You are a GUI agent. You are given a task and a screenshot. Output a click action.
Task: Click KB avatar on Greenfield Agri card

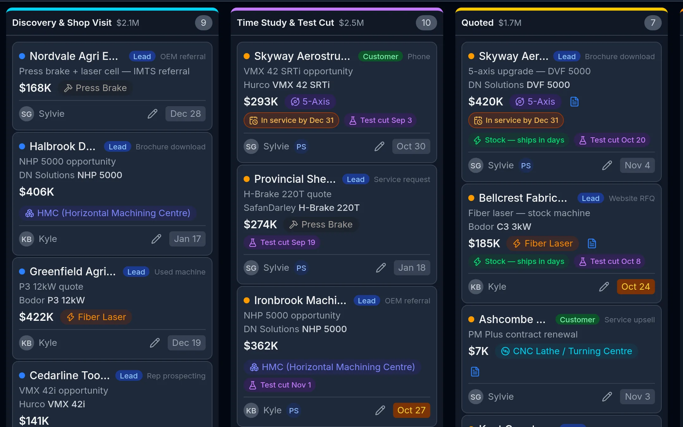point(27,343)
